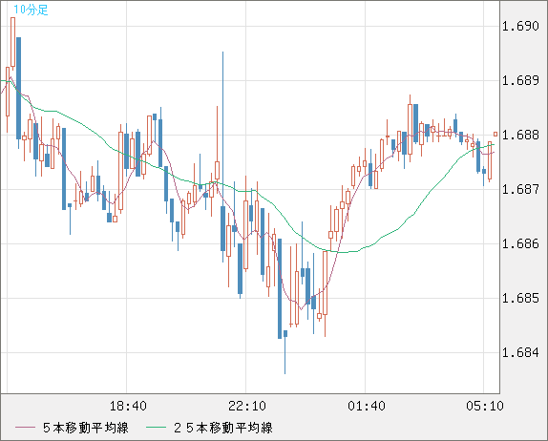Click the 1.688 price axis label
Screen dimensions: 548x441
520,135
